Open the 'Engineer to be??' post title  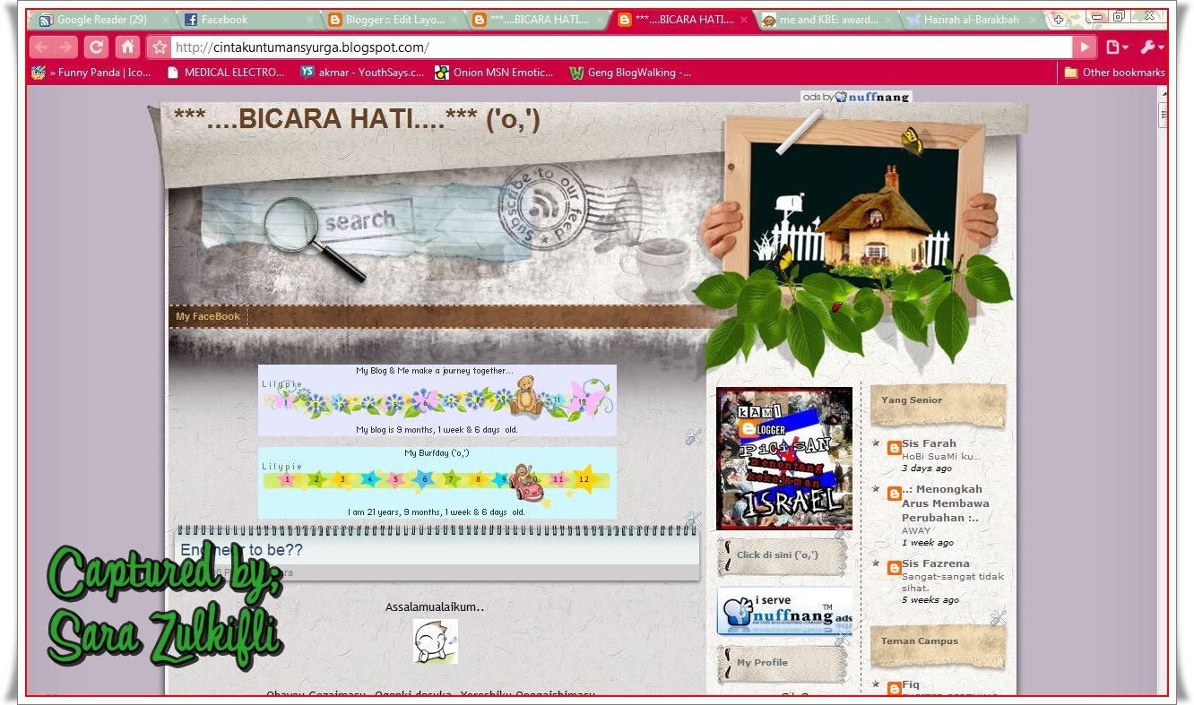242,550
